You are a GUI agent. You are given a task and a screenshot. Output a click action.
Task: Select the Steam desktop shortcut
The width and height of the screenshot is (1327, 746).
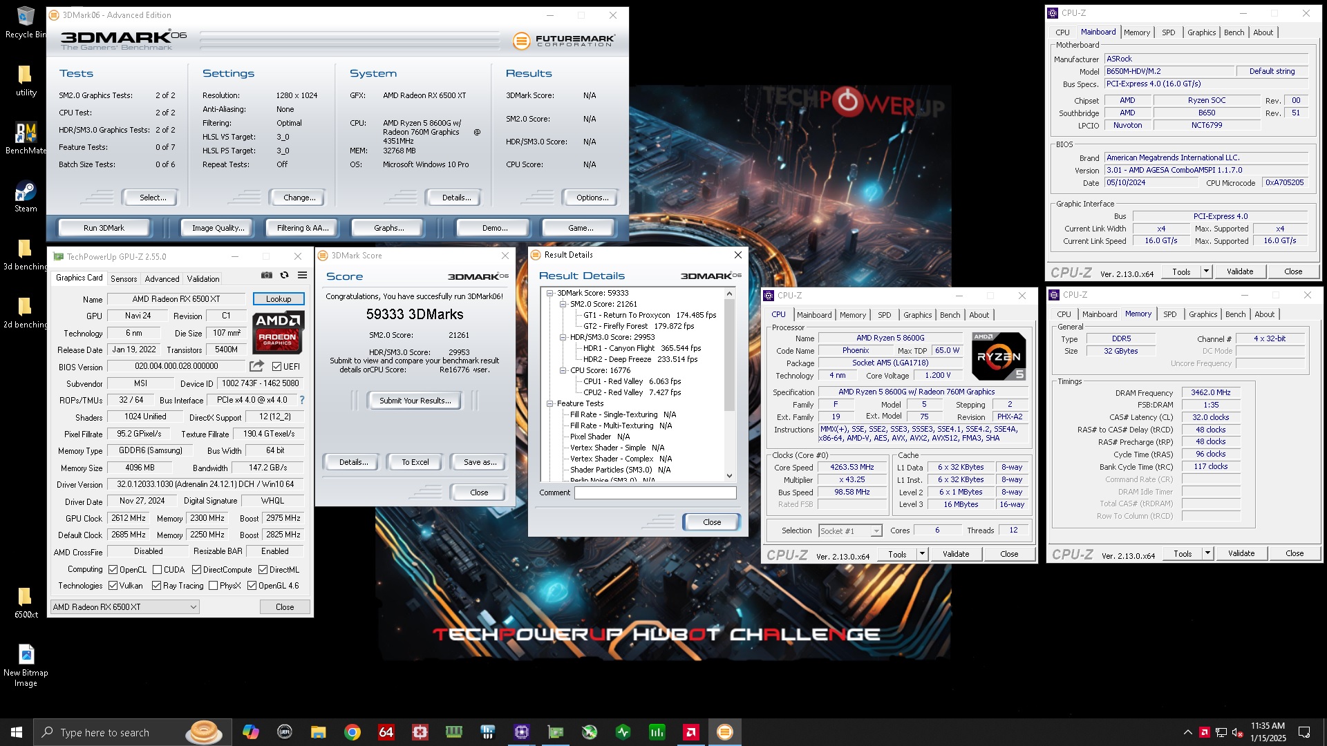click(x=26, y=196)
